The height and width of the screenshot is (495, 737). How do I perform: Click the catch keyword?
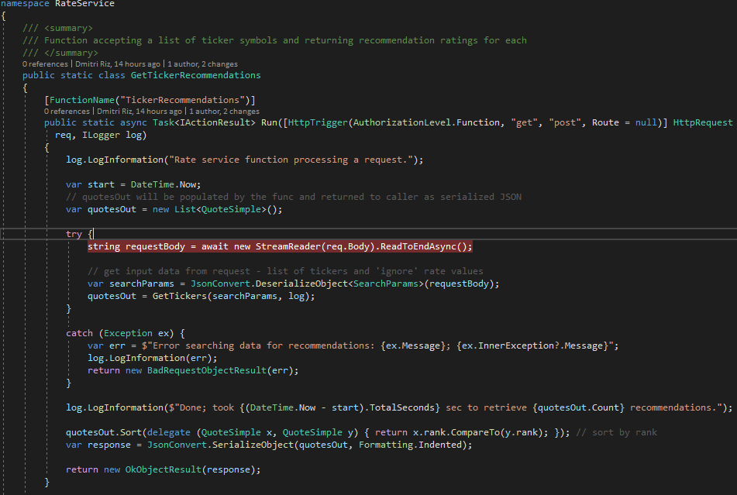[x=79, y=333]
